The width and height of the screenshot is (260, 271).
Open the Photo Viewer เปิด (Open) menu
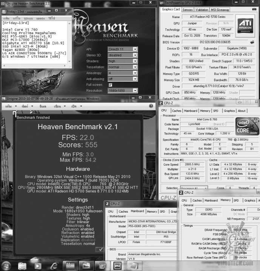[x=77, y=106]
